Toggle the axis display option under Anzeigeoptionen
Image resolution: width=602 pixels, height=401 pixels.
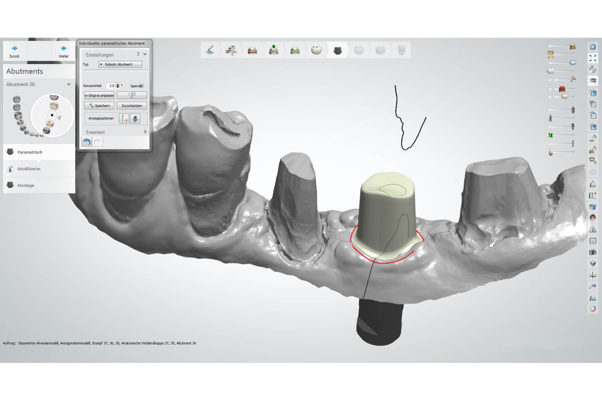(x=124, y=118)
